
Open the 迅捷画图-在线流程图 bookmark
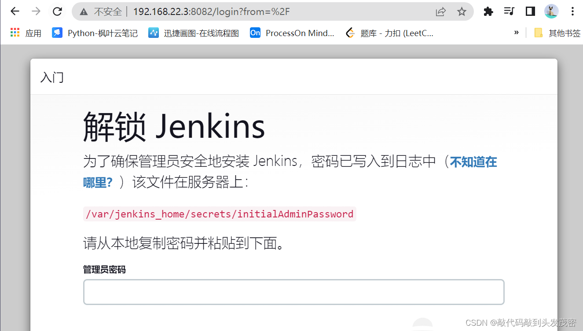coord(194,33)
